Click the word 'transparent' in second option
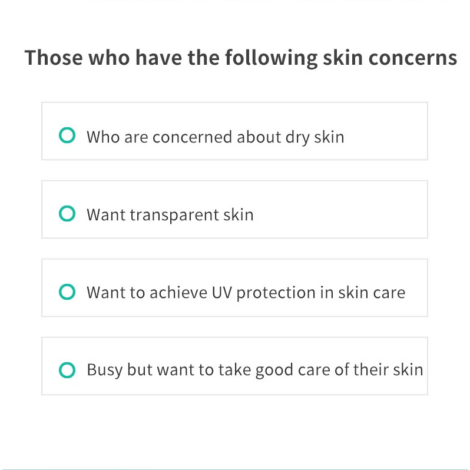Viewport: 470px width, 470px height. 174,215
